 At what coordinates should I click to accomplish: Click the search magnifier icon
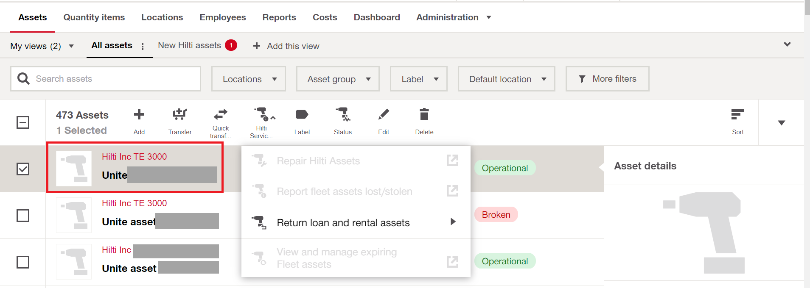point(23,78)
